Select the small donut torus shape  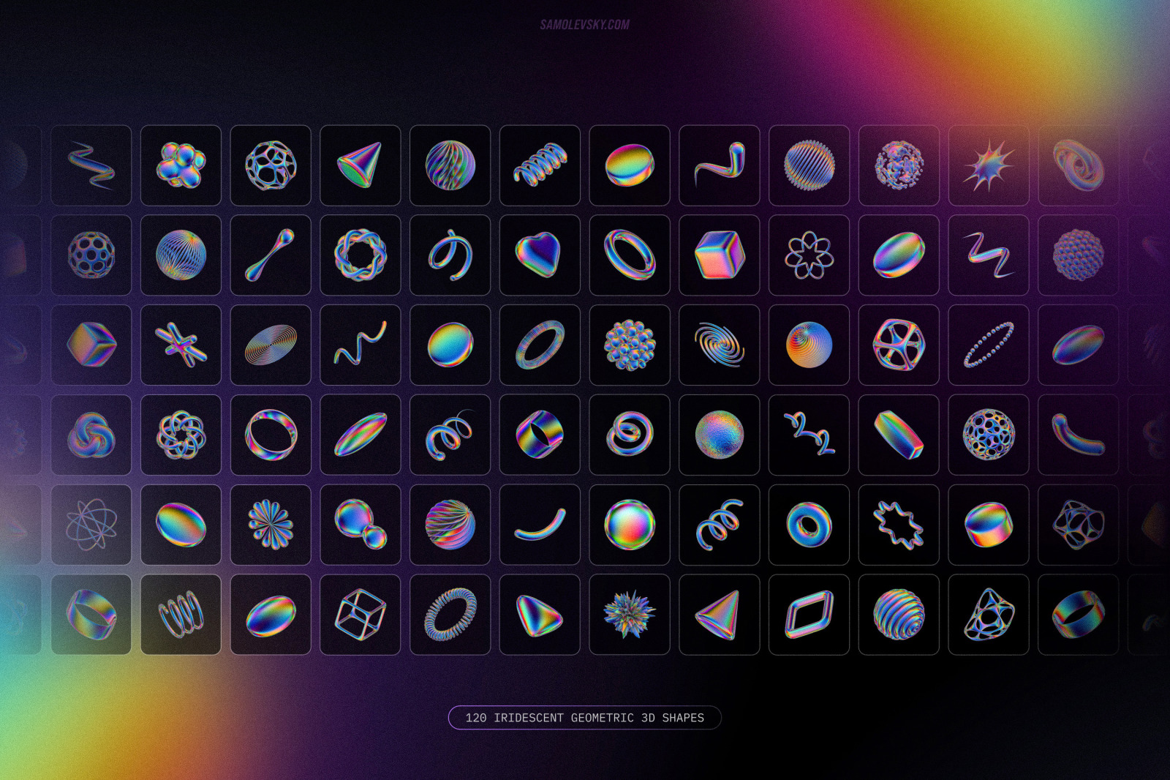point(809,525)
